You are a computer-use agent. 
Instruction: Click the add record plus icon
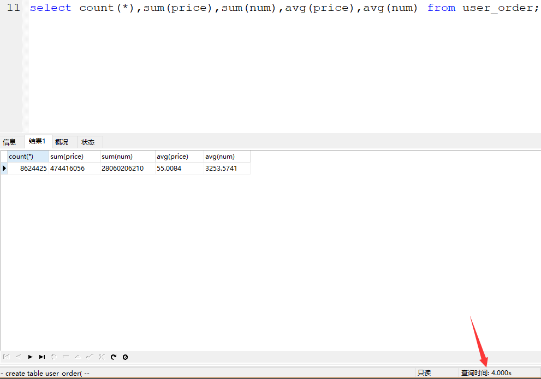[x=54, y=357]
